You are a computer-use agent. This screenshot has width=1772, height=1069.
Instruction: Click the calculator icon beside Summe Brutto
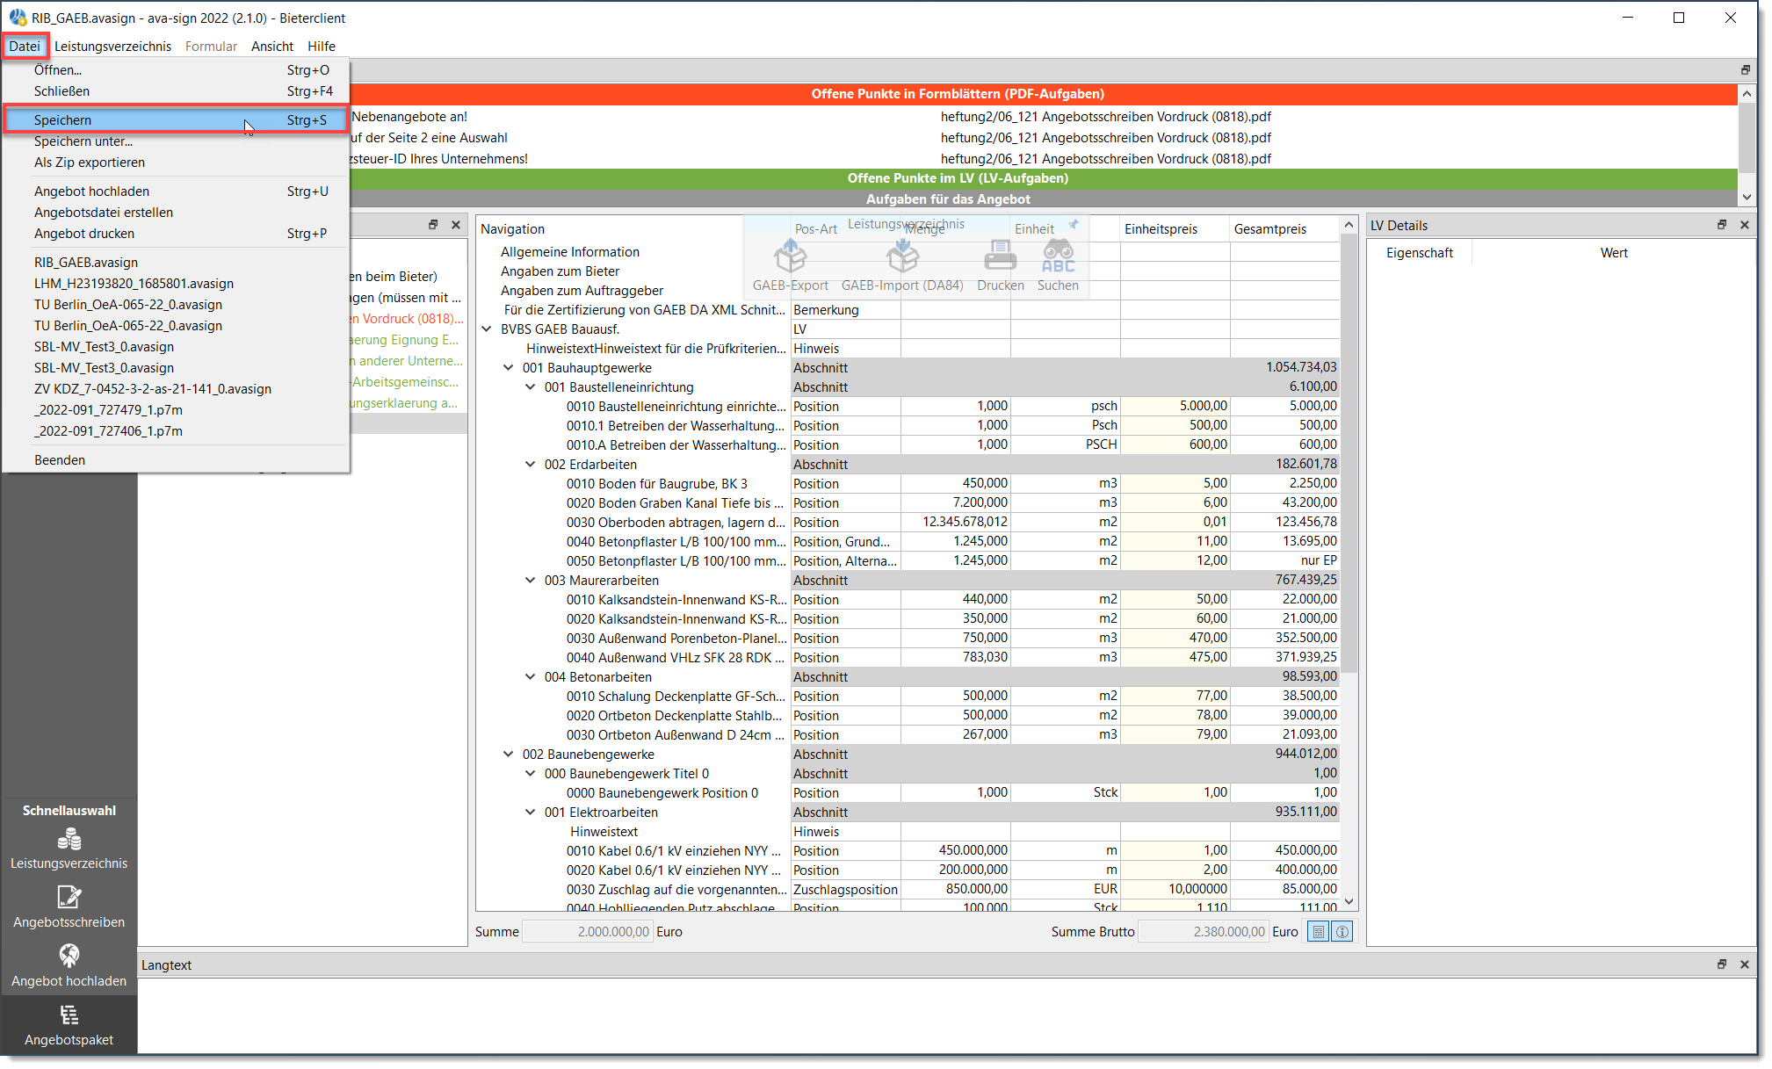tap(1318, 932)
